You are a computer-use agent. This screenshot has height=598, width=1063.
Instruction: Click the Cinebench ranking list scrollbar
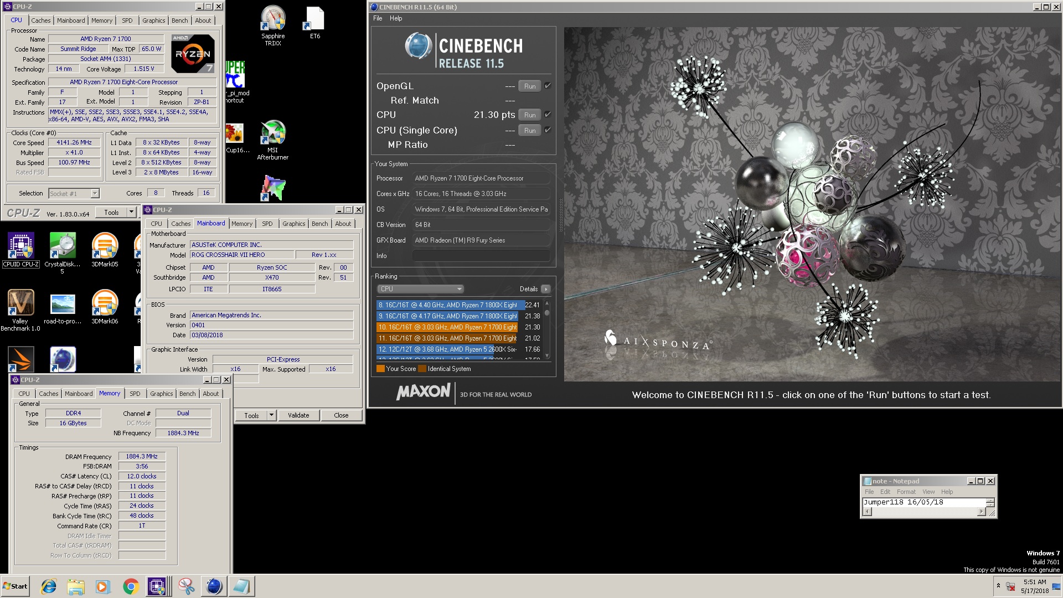pos(547,330)
